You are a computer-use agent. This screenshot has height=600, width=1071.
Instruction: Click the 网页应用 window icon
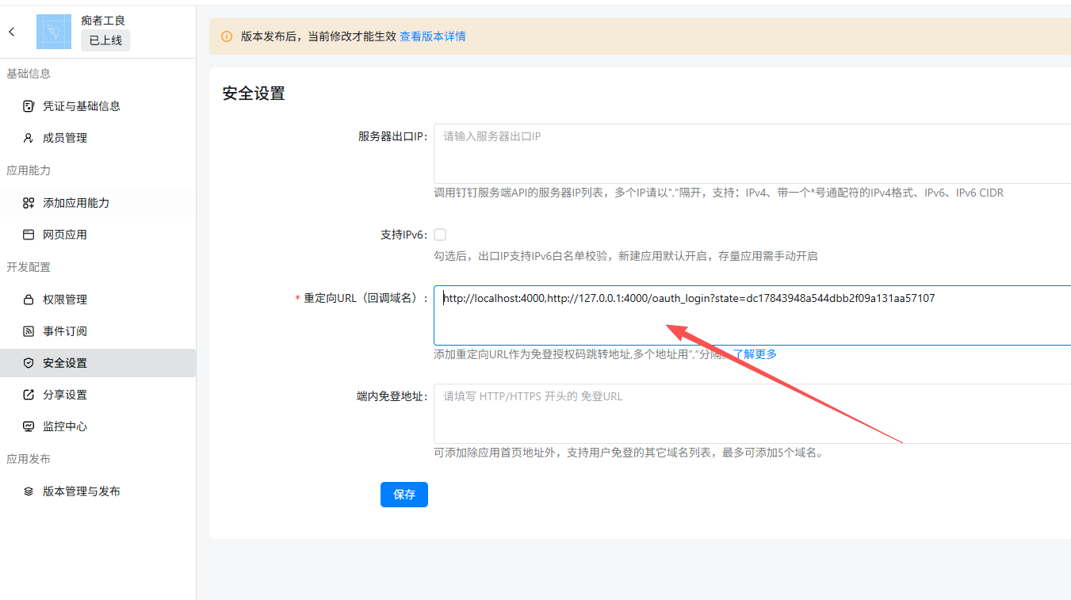(29, 235)
